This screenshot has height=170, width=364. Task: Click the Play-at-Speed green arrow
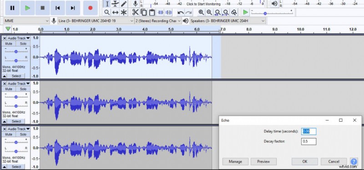click(245, 12)
